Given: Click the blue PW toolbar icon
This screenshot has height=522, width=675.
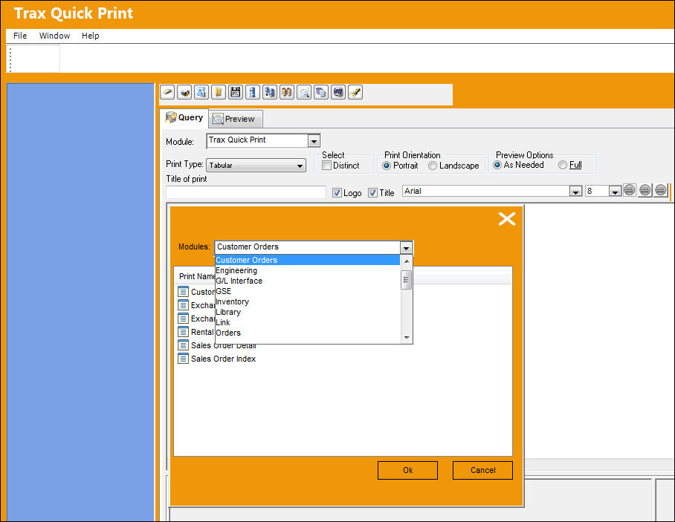Looking at the screenshot, I should 338,92.
